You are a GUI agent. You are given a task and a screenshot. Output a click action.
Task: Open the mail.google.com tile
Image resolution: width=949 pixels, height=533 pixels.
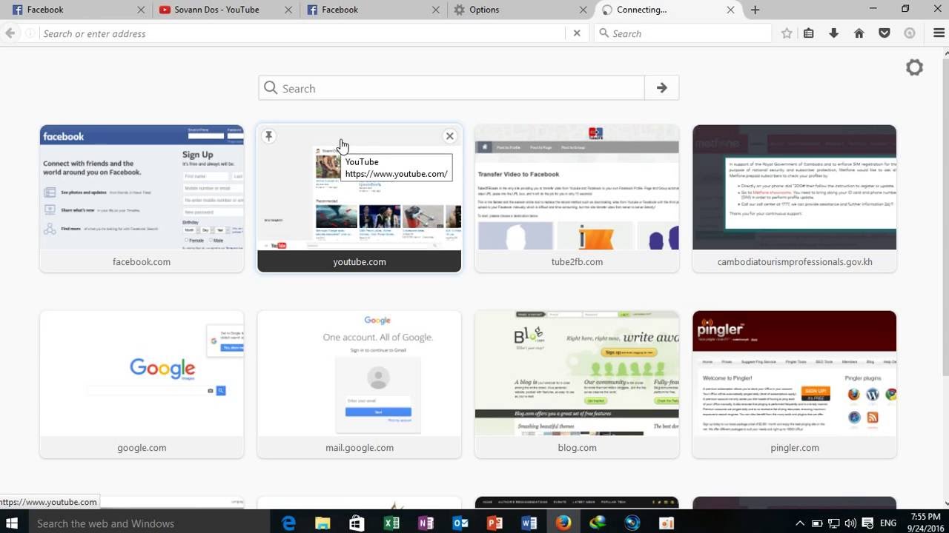(360, 384)
